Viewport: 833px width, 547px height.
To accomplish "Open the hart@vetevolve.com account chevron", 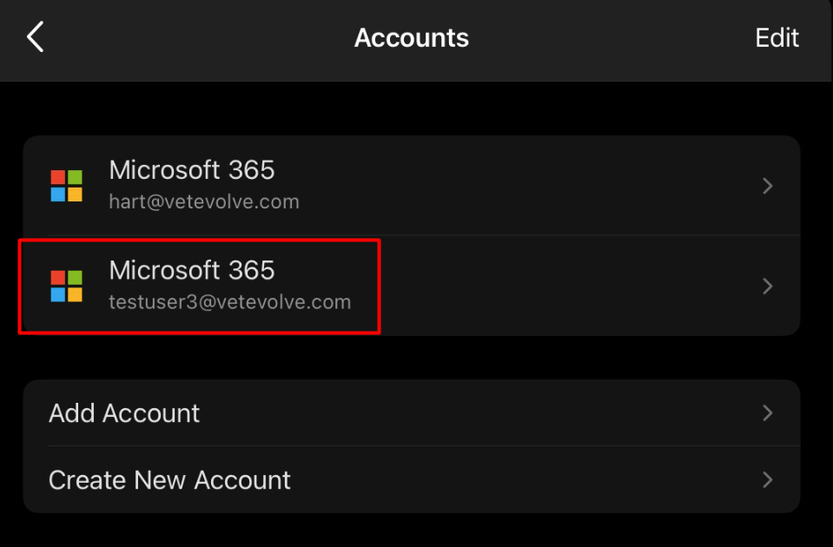I will tap(767, 186).
